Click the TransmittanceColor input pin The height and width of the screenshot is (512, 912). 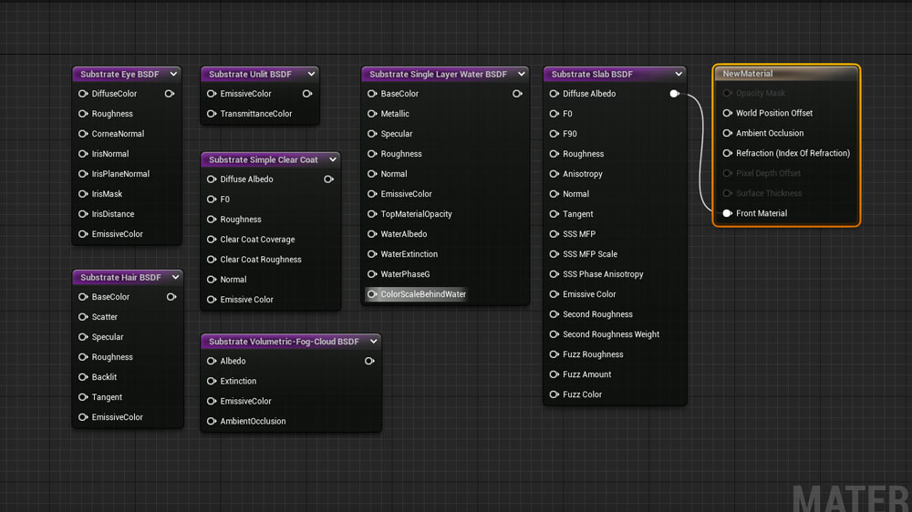[212, 114]
